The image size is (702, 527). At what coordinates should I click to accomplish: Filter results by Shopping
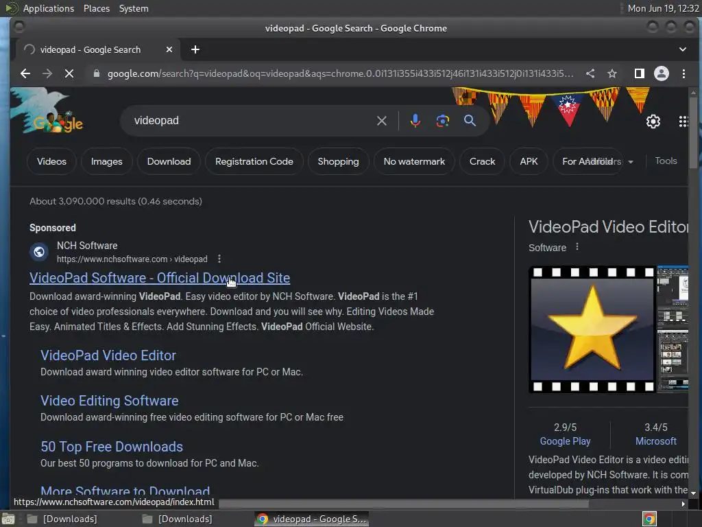coord(338,161)
